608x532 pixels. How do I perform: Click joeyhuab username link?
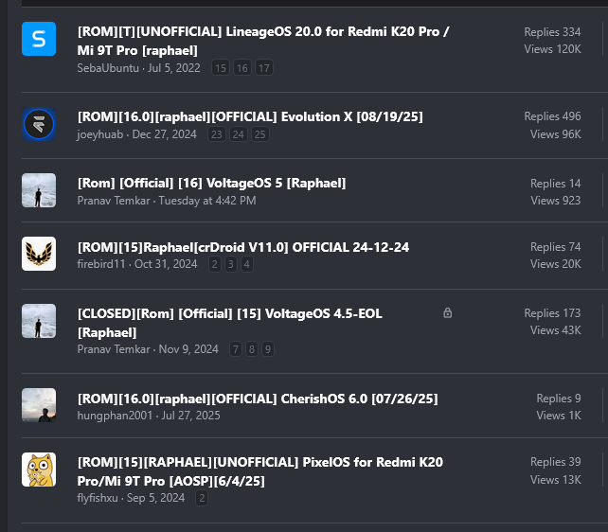tap(100, 134)
